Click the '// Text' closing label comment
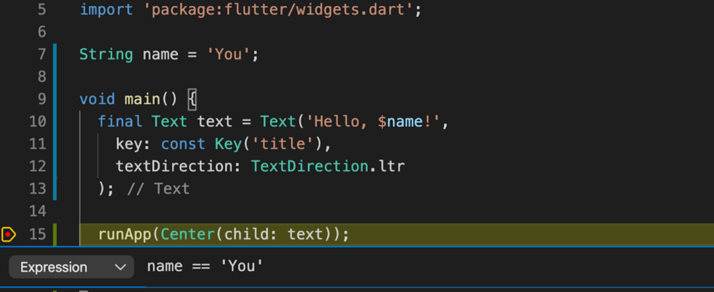Screen dimensions: 714x292 158,188
